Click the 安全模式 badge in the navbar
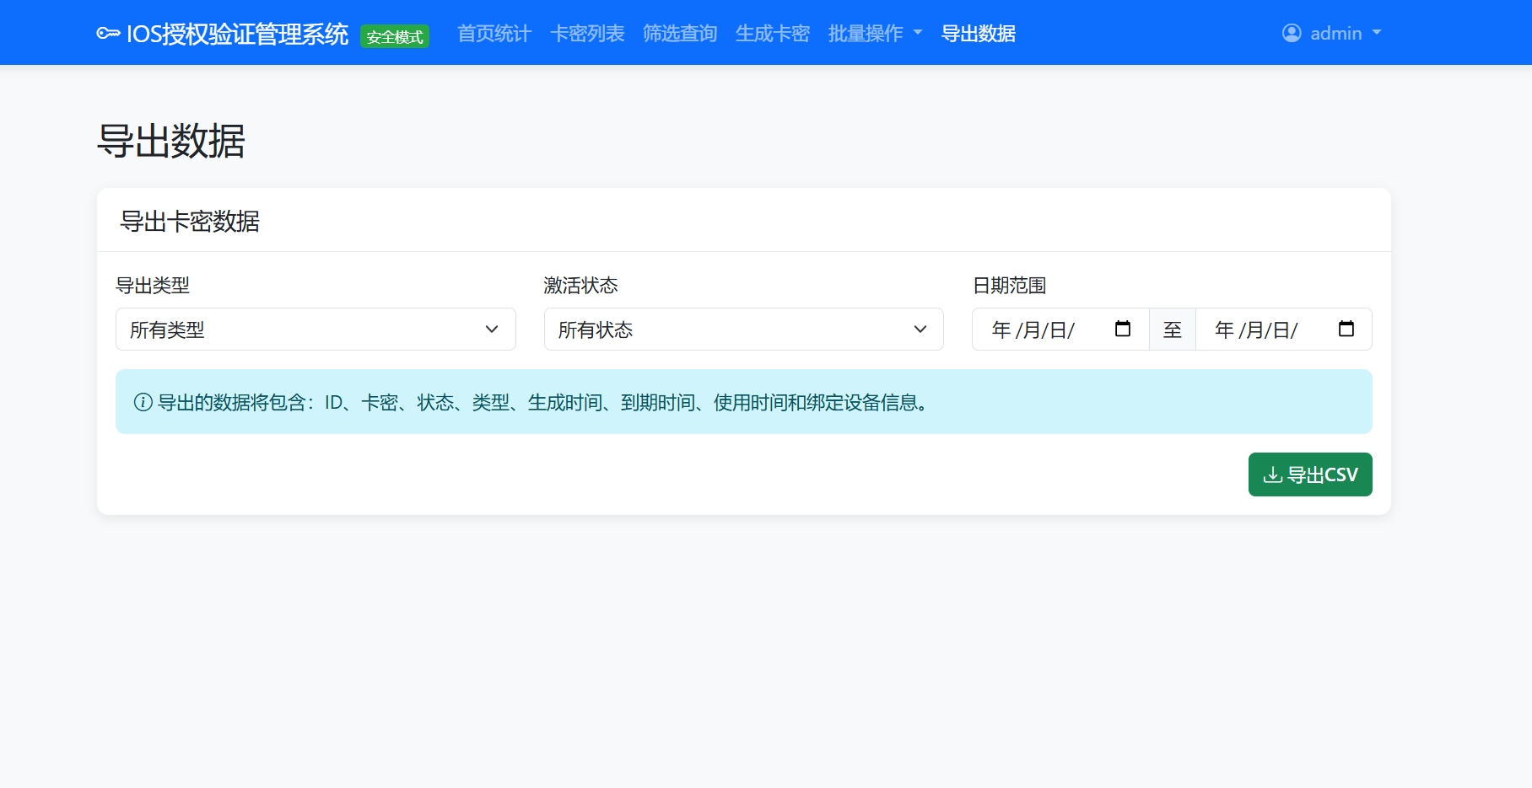Viewport: 1532px width, 788px height. tap(395, 37)
